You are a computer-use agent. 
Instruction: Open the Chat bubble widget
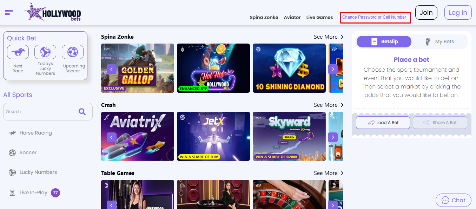[x=453, y=200]
